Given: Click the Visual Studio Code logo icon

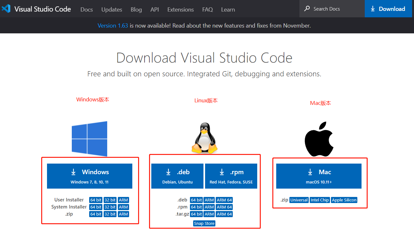Looking at the screenshot, I should (x=6, y=9).
